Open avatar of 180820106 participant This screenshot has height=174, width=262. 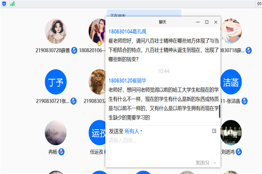point(97,31)
